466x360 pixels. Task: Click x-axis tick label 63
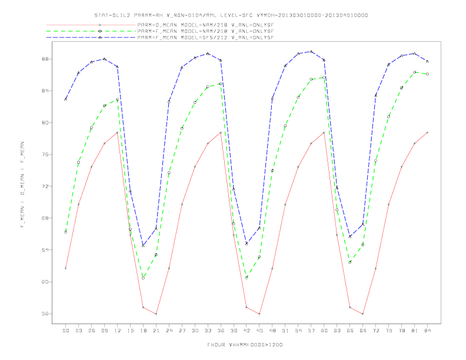[337, 331]
